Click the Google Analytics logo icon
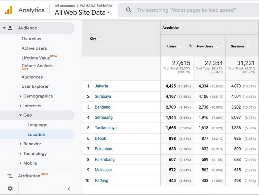The height and width of the screenshot is (195, 259). click(8, 10)
